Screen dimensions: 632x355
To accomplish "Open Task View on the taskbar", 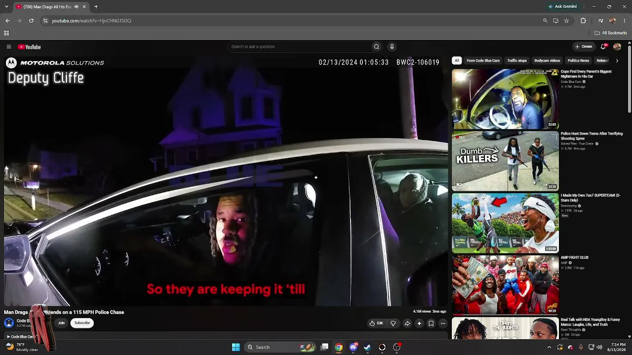I will tap(324, 347).
